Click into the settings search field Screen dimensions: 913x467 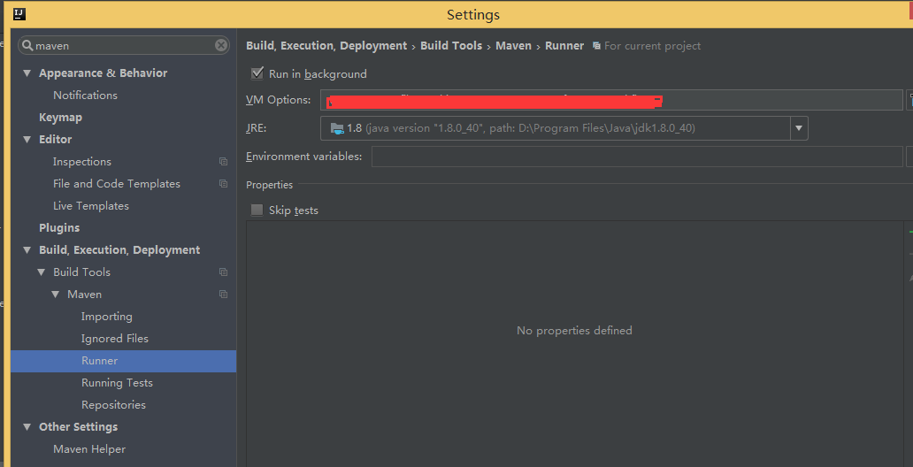124,45
